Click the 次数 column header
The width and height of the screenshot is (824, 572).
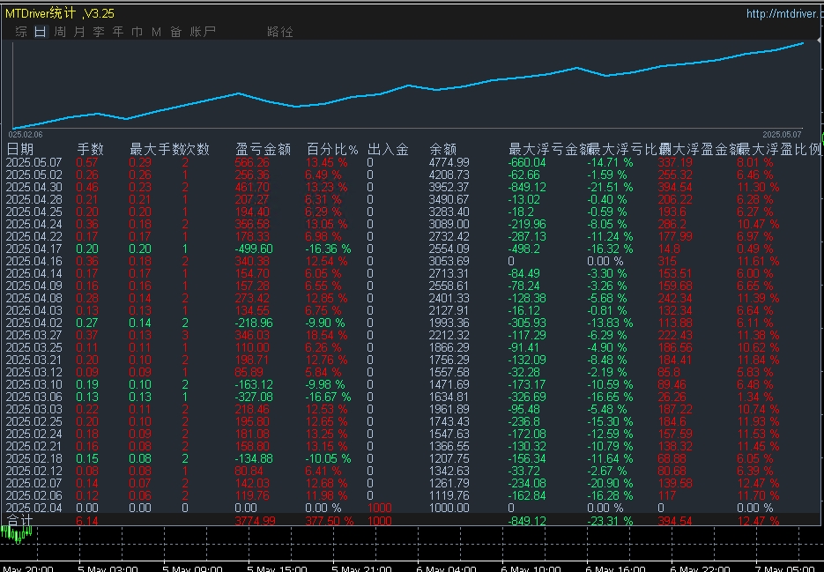[197, 149]
